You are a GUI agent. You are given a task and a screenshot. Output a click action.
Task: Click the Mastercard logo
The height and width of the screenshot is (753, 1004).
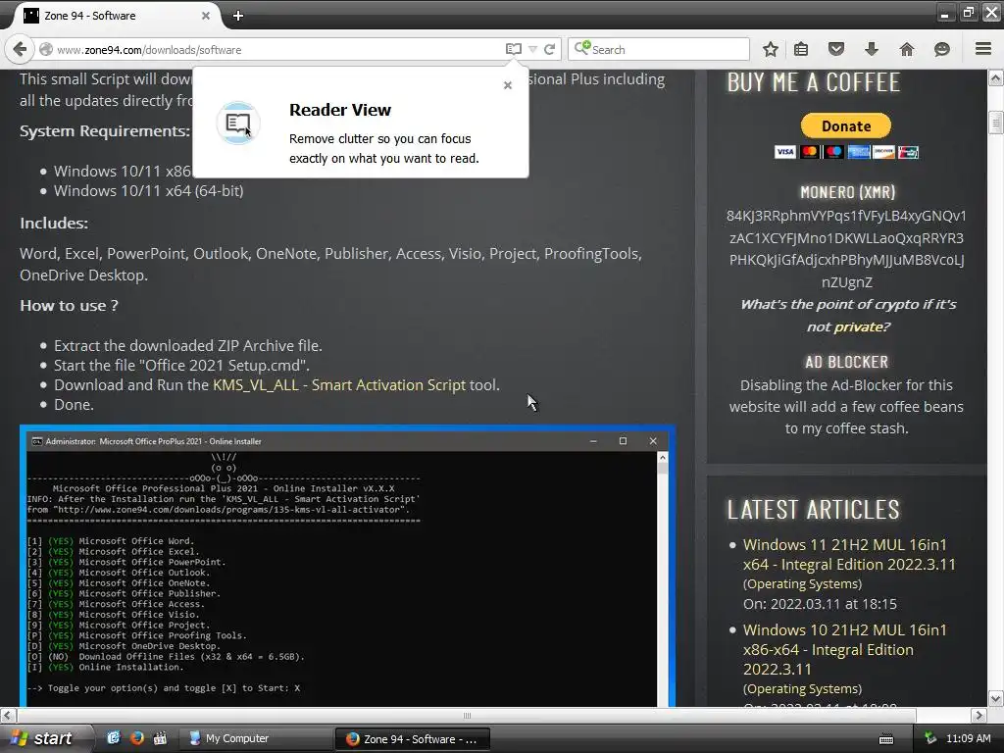[809, 152]
